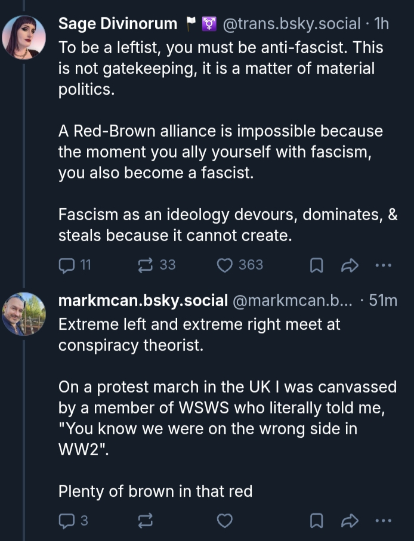Image resolution: width=414 pixels, height=541 pixels.
Task: Like Sage Divinorum's post with 363 likes
Action: click(225, 265)
